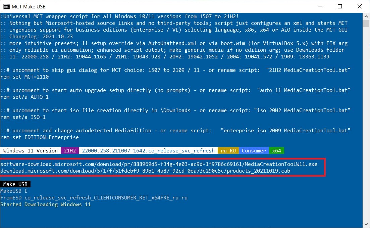Click the yellow ru-RU language badge
This screenshot has width=370, height=228.
[228, 151]
